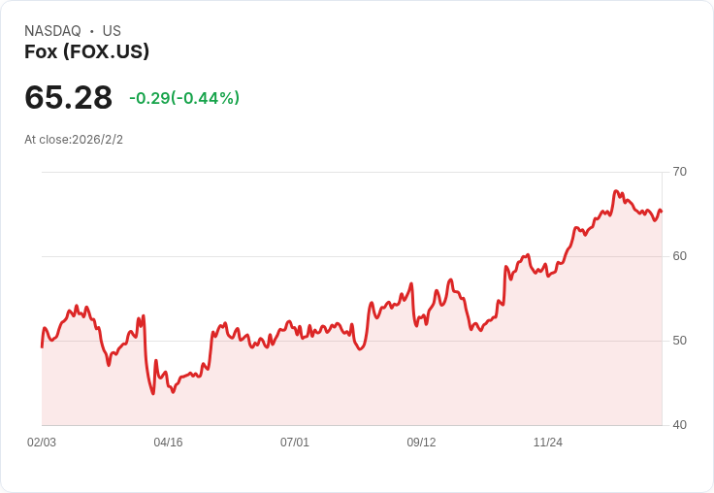The image size is (714, 493).
Task: Select the 09/12 date on the x-axis
Action: pyautogui.click(x=421, y=443)
